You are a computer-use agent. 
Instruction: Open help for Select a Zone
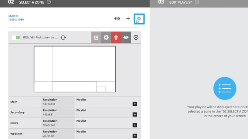[49, 2]
